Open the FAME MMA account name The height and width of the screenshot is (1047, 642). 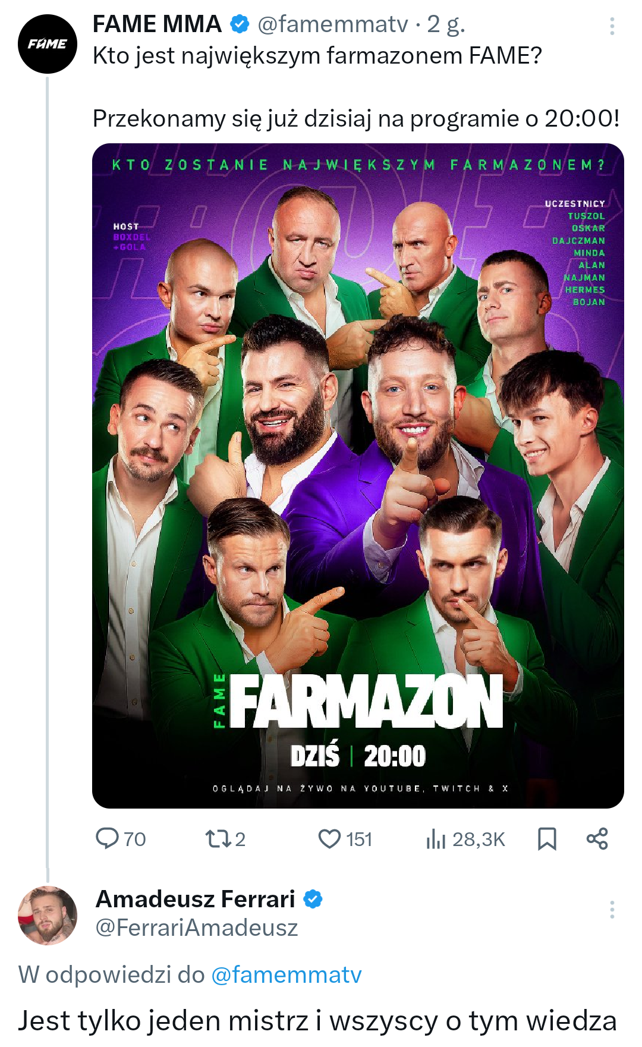[157, 24]
